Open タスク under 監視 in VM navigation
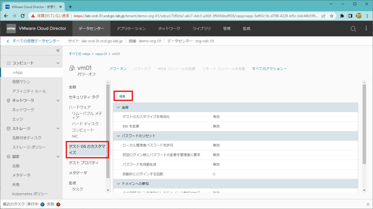This screenshot has width=373, height=209. 77,189
